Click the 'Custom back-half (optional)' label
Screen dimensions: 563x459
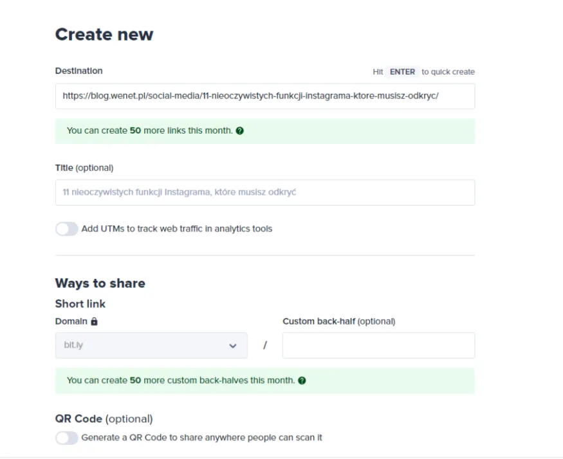[x=338, y=321]
